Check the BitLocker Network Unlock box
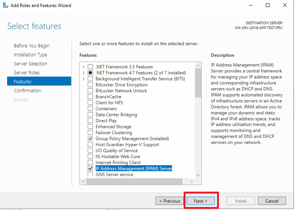Screen dimensions: 295x210 (x=90, y=91)
